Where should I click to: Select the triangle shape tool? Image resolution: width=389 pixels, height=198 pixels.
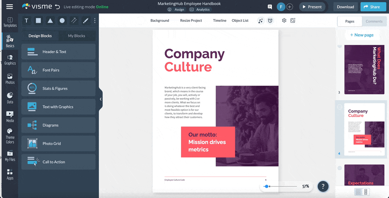click(50, 20)
